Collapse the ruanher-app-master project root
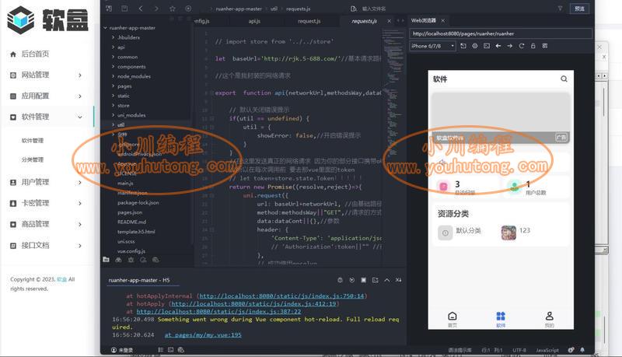The image size is (622, 357). [x=105, y=28]
